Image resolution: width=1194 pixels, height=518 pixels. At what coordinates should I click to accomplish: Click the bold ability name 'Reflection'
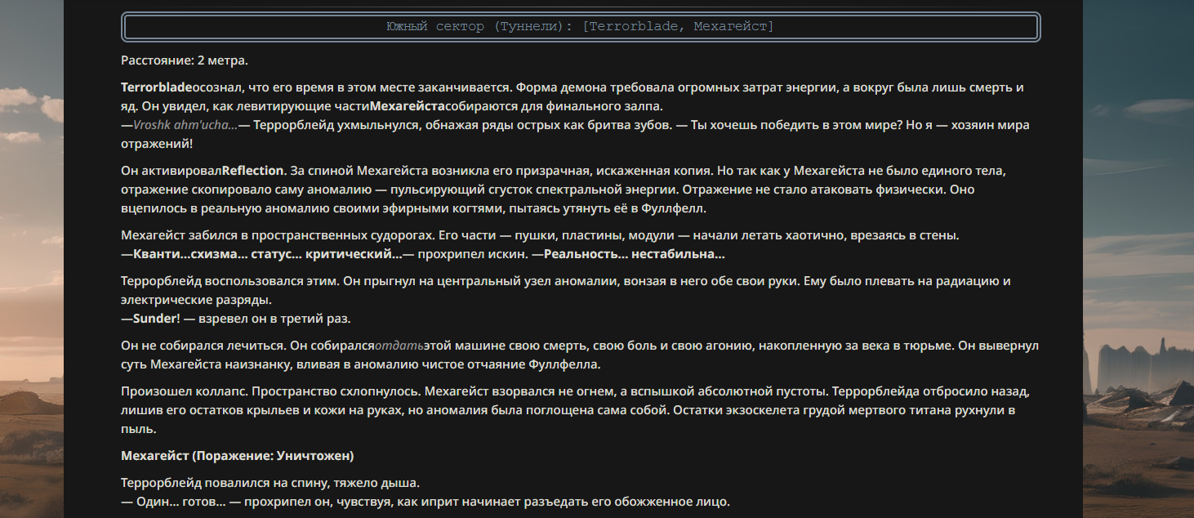pyautogui.click(x=252, y=171)
